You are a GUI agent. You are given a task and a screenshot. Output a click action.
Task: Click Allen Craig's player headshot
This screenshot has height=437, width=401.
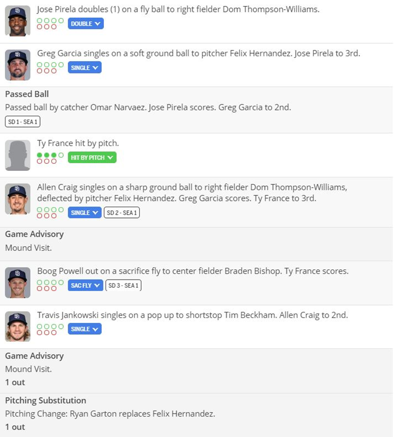coord(17,199)
